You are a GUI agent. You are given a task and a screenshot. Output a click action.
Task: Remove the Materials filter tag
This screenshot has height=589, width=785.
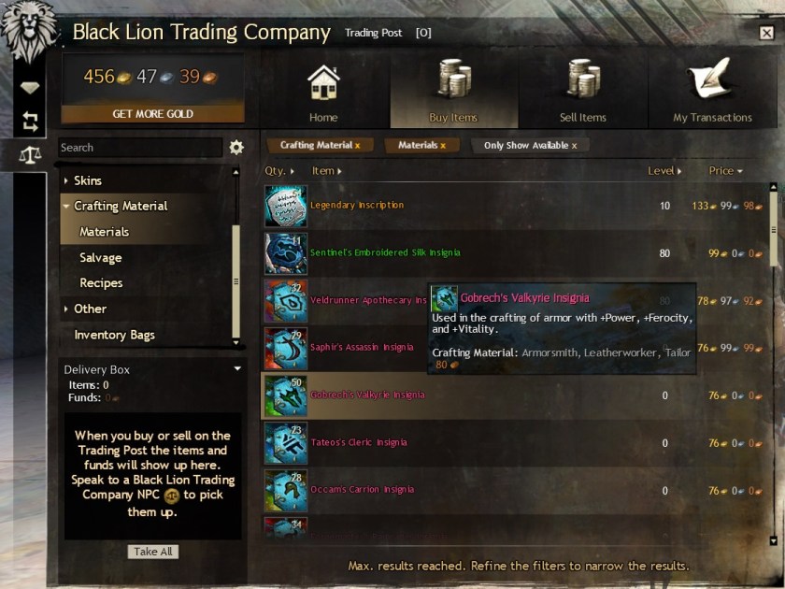[x=443, y=146]
